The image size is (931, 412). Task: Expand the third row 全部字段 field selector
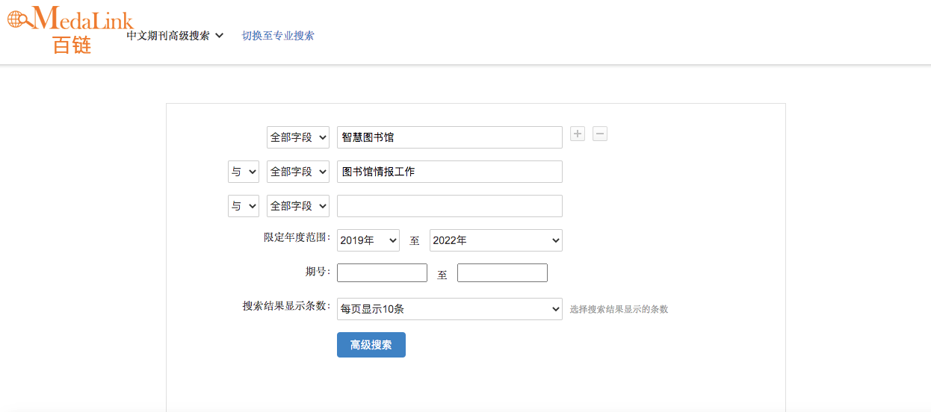(x=298, y=206)
